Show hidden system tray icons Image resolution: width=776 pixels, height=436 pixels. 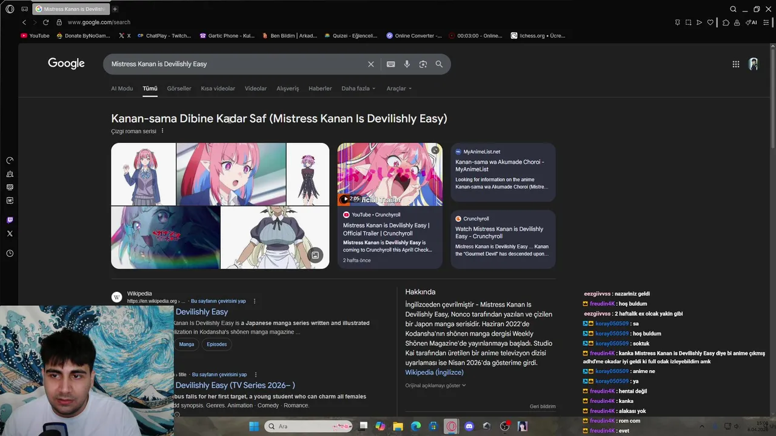tap(702, 426)
